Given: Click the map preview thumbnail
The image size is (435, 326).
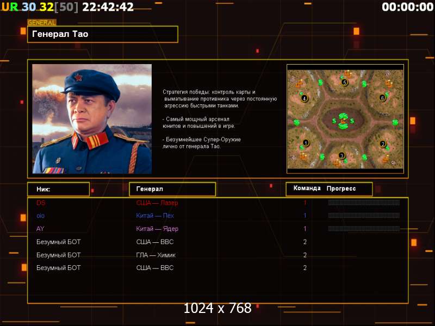Looking at the screenshot, I should point(345,119).
